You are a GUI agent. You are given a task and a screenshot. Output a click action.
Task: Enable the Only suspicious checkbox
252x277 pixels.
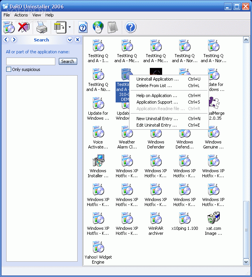coord(8,69)
